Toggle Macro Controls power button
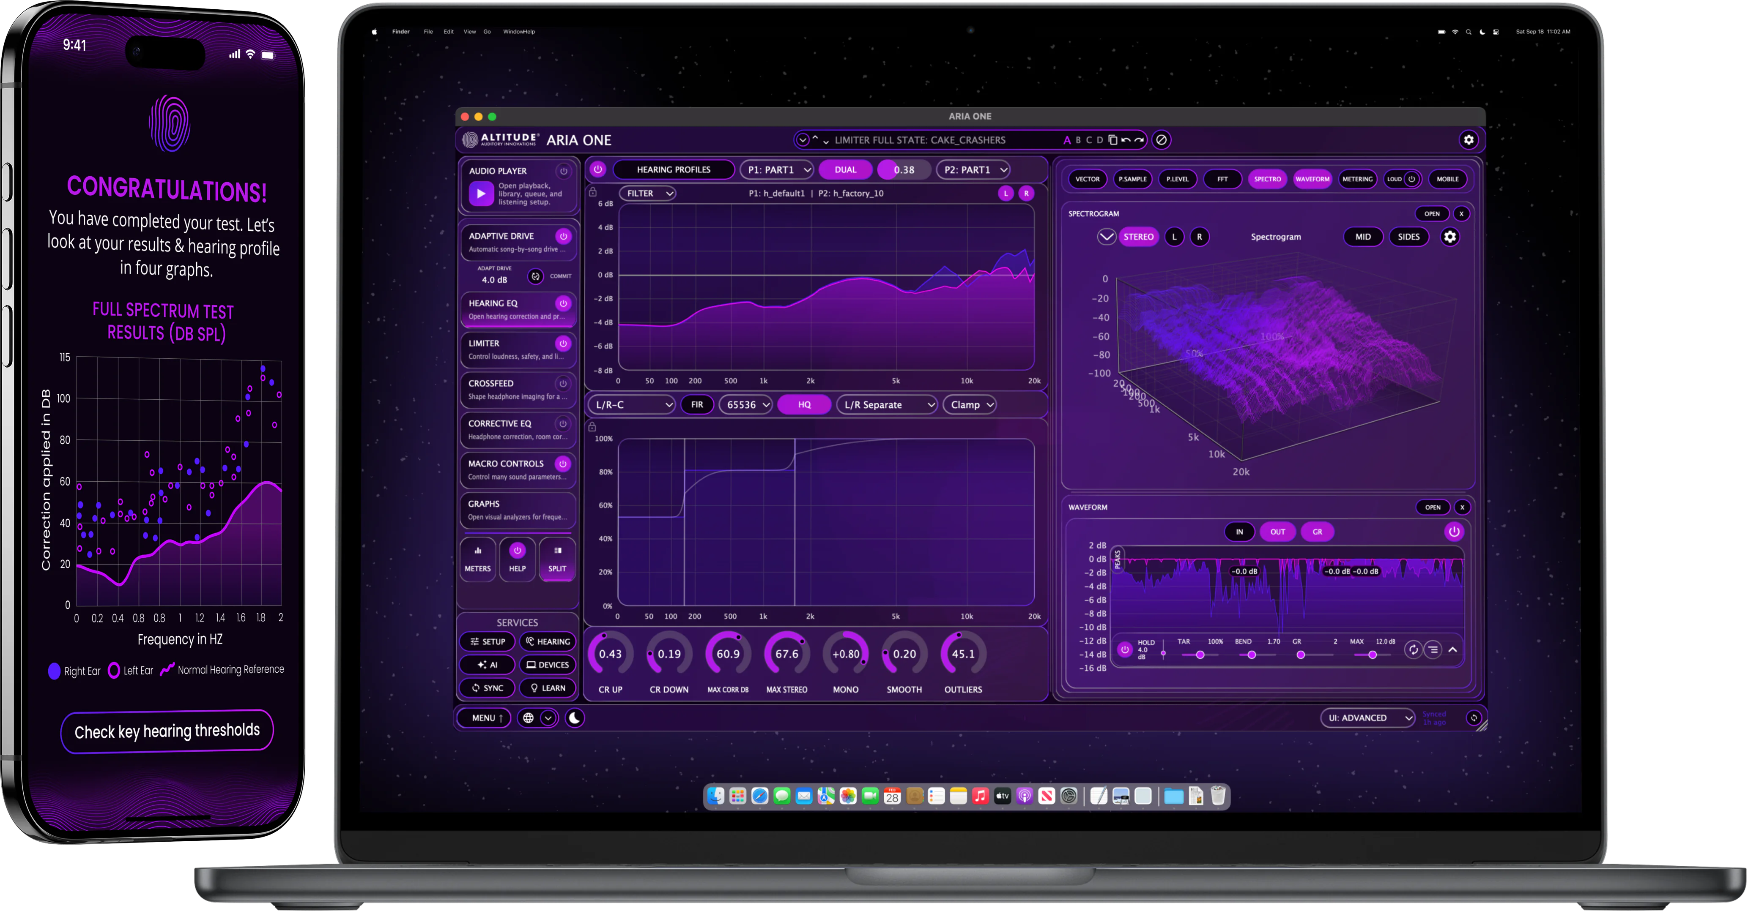Viewport: 1748px width, 911px height. 562,463
